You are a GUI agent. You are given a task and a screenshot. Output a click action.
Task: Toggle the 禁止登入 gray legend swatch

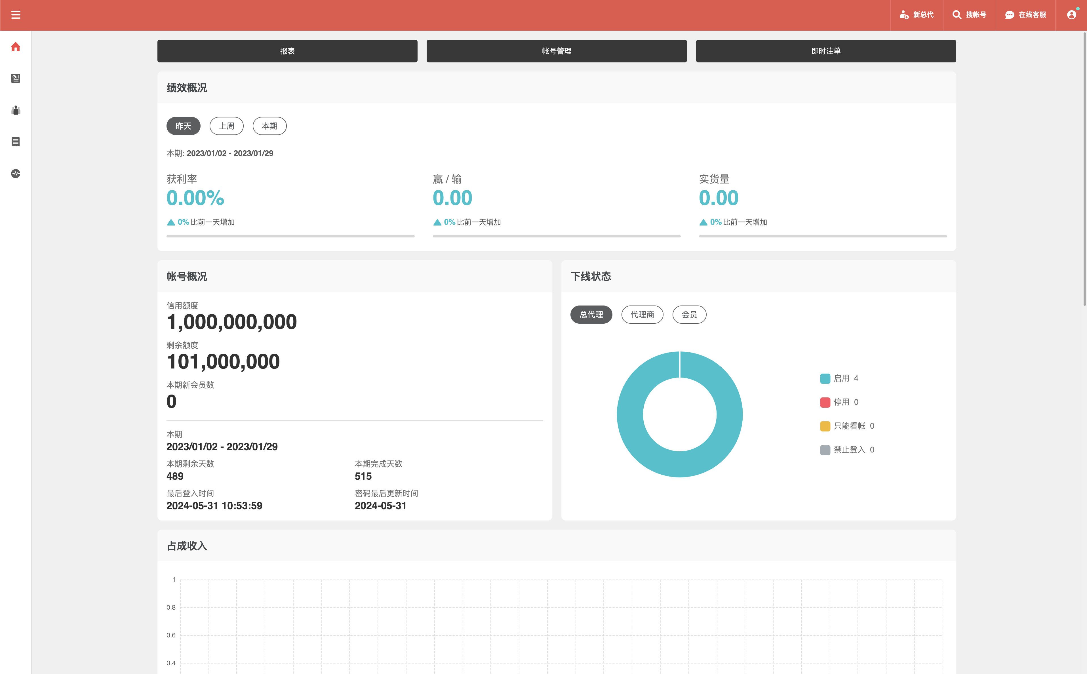[x=825, y=450]
